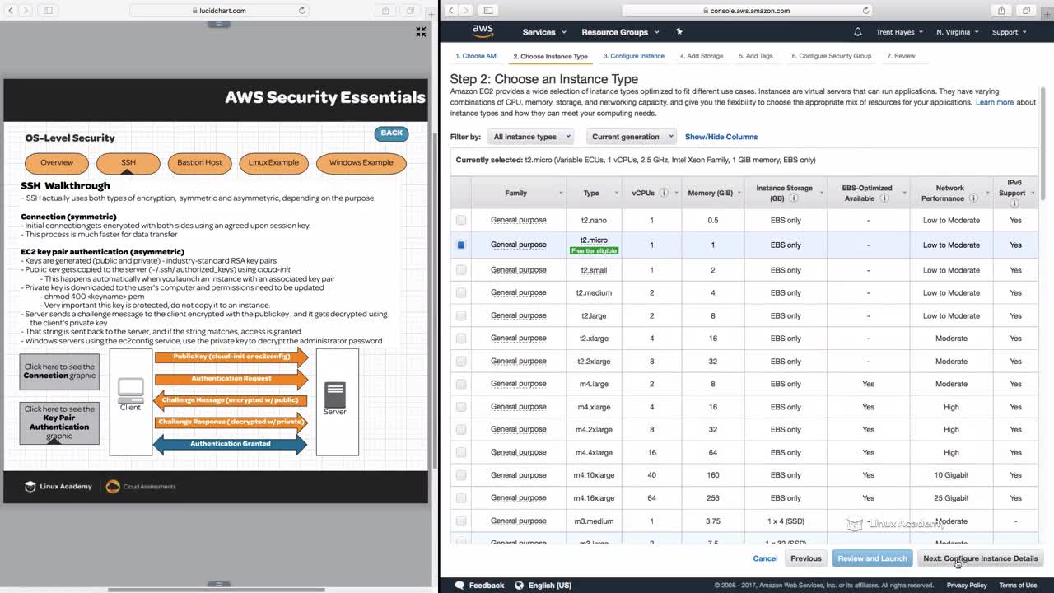Show all tabs in the lucidchart.com window
The height and width of the screenshot is (593, 1054).
pyautogui.click(x=410, y=11)
